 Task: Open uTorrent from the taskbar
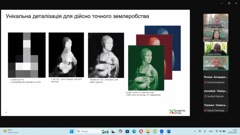[x=155, y=131]
